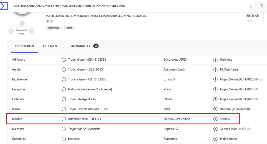Click the VirusTotal sigma logo
Viewport: 267px width, 144px height.
pos(4,6)
